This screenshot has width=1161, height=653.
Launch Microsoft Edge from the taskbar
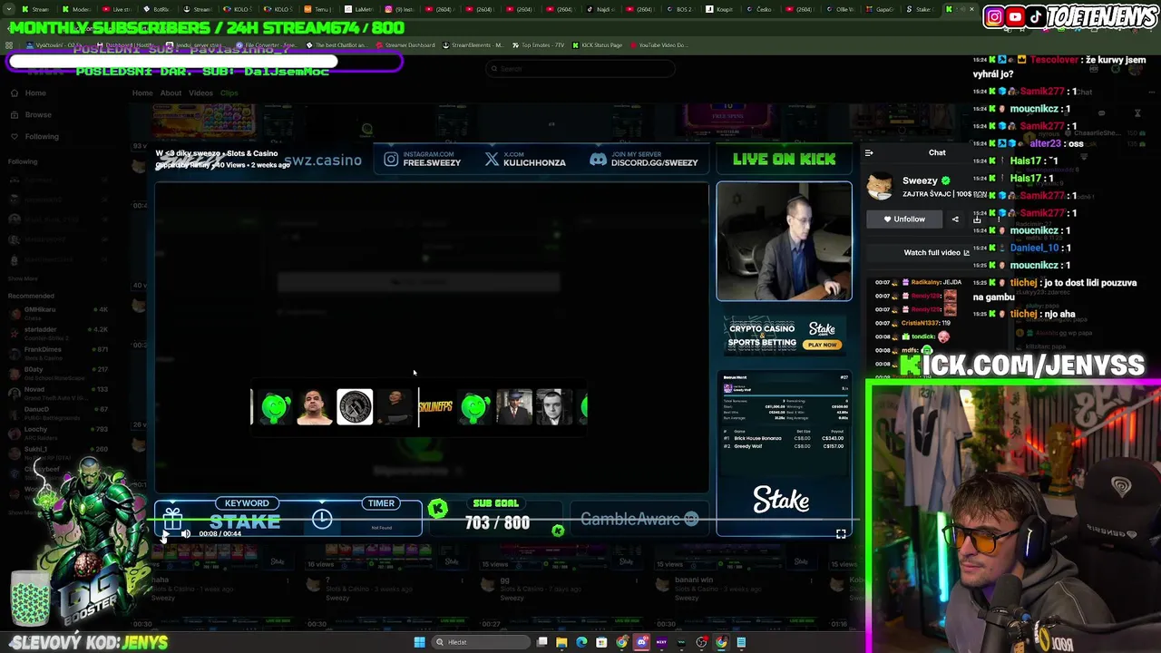[x=581, y=642]
